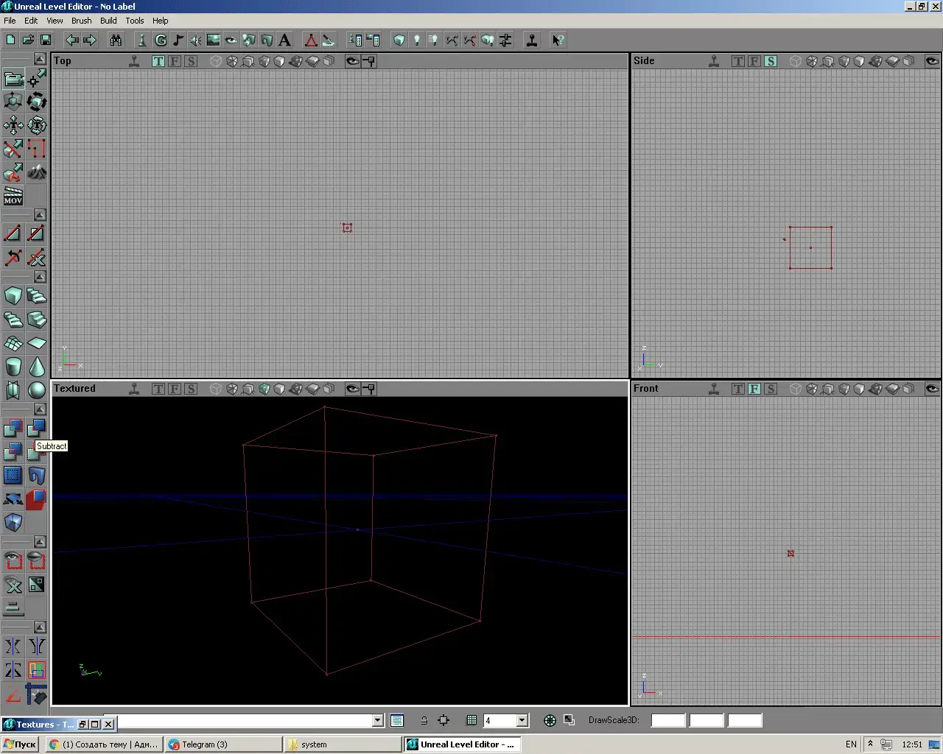This screenshot has width=943, height=754.
Task: Select the Brush Rotate tool
Action: click(x=37, y=102)
